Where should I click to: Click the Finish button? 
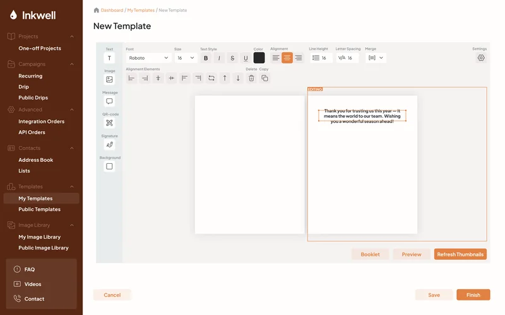click(x=473, y=295)
